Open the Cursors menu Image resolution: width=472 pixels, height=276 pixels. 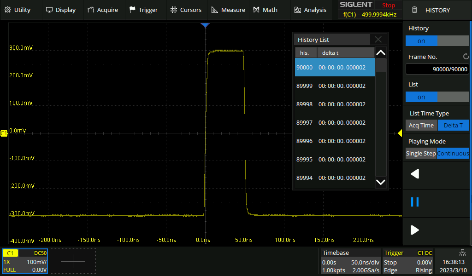pos(186,10)
